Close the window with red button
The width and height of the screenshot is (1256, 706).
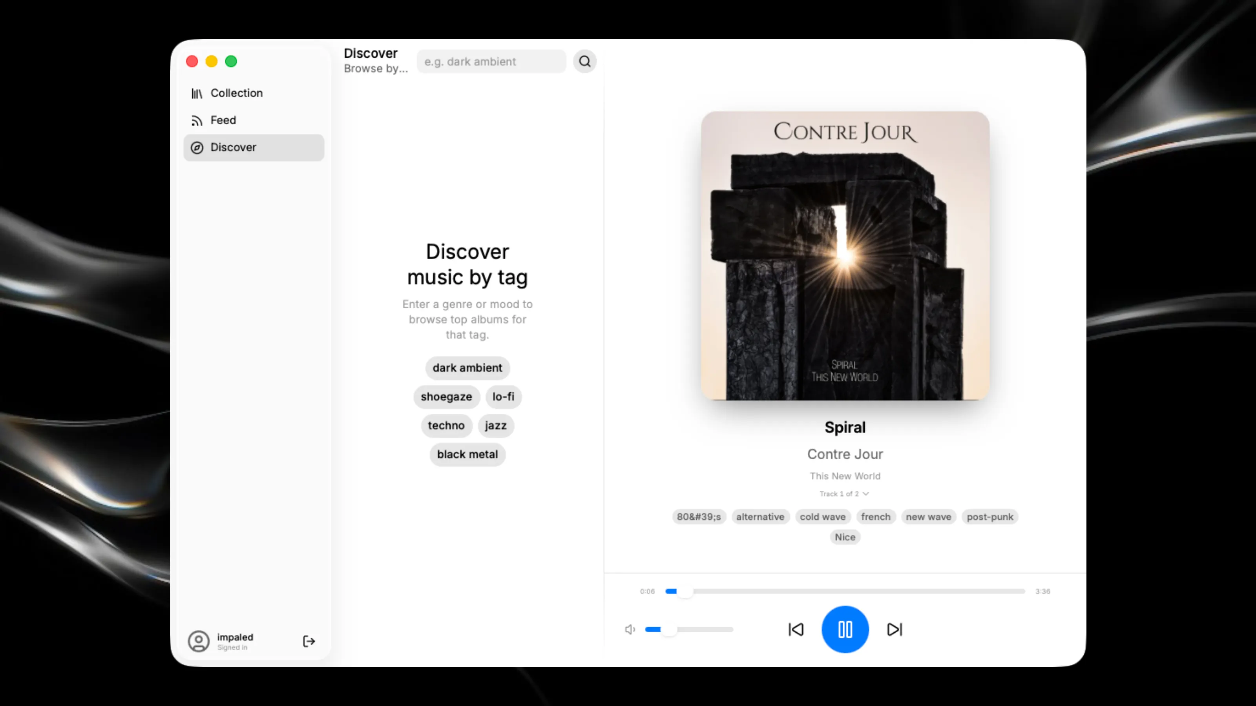pos(192,62)
